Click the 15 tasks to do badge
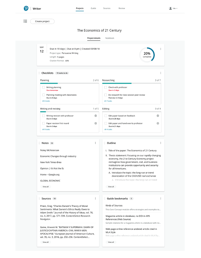Image resolution: width=201 pixels, height=258 pixels. point(62,73)
